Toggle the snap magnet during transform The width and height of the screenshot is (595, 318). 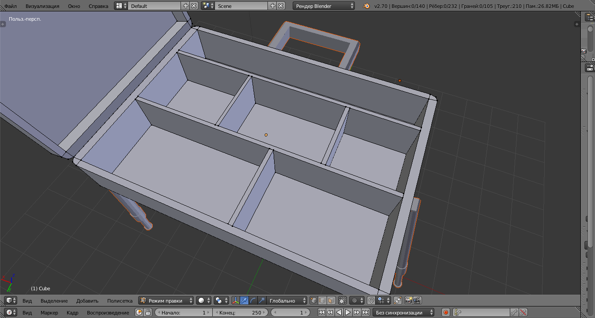371,301
